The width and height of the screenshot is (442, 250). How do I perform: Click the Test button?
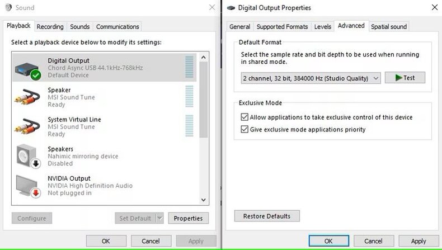tap(405, 78)
